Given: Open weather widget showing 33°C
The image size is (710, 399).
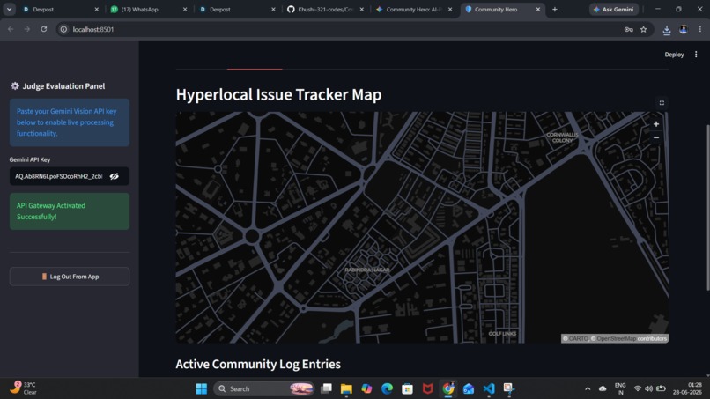Looking at the screenshot, I should [x=23, y=388].
